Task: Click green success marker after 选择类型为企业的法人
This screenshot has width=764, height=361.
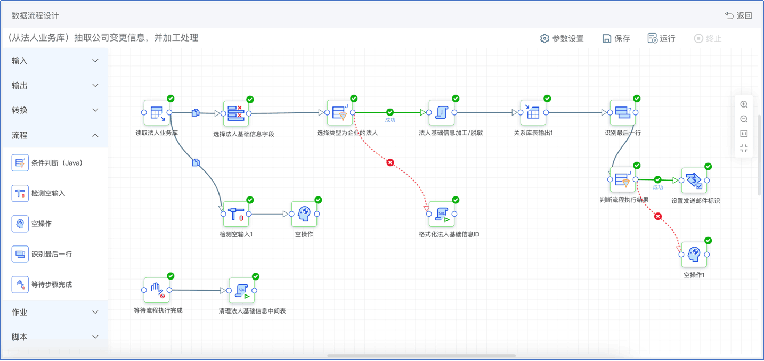Action: coord(390,112)
